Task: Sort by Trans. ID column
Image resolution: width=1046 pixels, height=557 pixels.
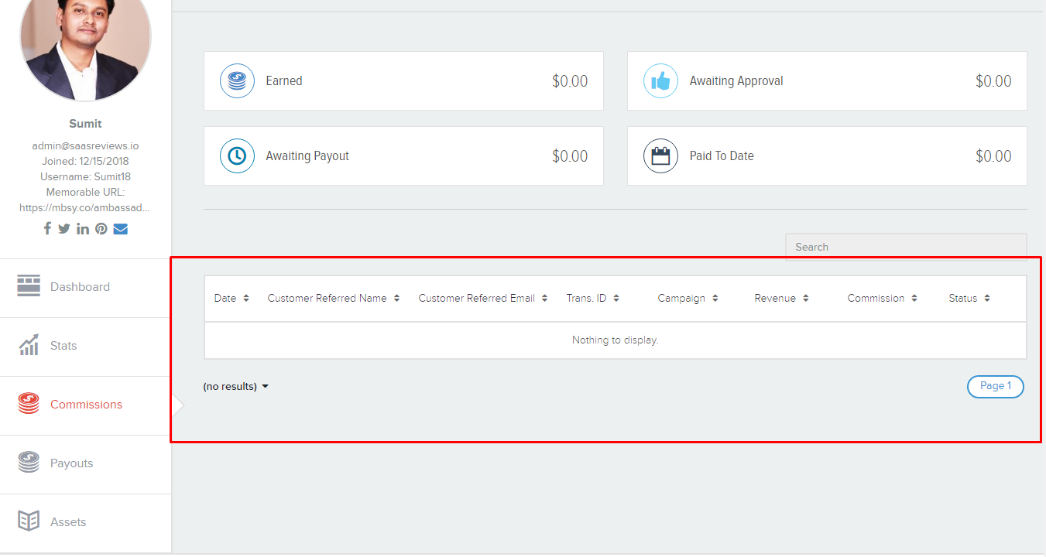Action: coord(592,298)
